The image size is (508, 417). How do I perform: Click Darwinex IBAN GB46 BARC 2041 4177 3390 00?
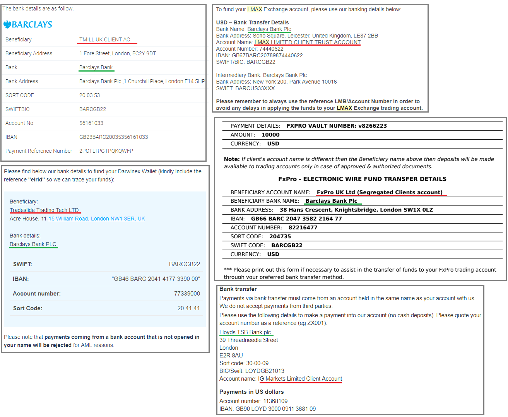coord(156,279)
